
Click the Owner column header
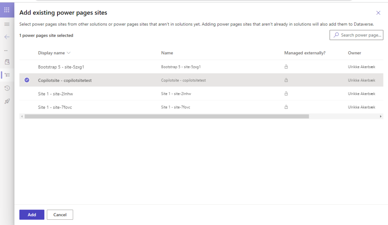coord(354,53)
